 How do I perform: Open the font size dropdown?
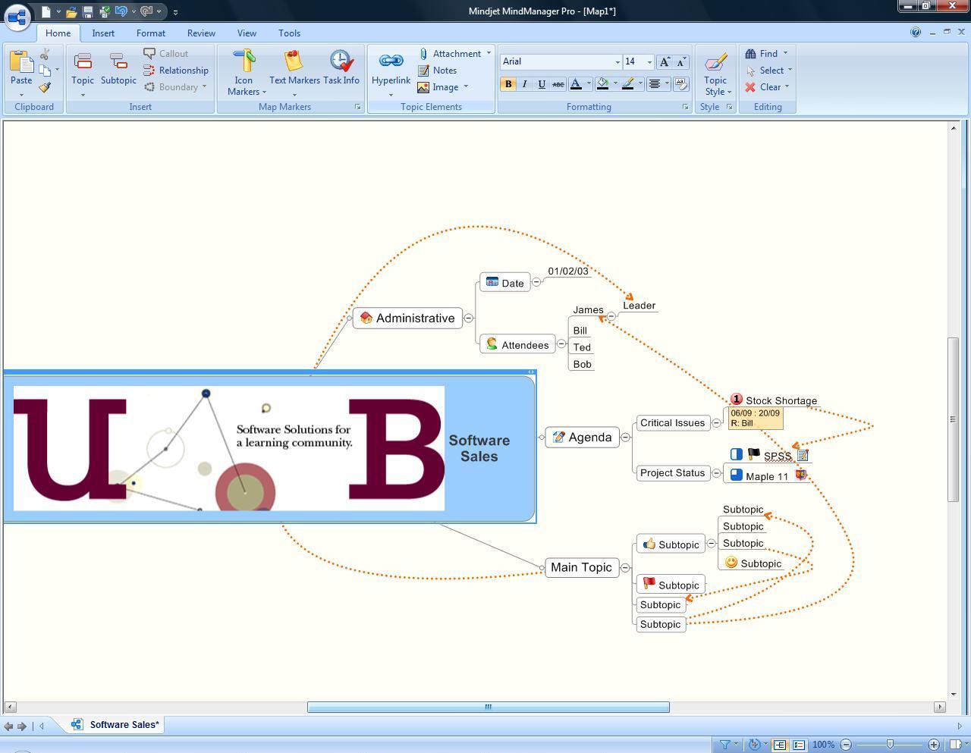click(649, 61)
